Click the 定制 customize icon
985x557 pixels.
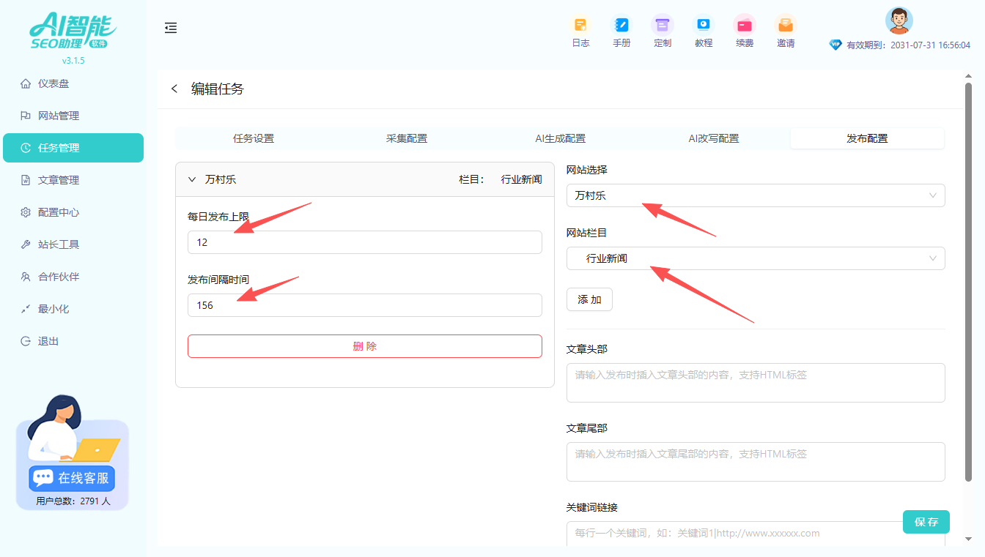(663, 25)
